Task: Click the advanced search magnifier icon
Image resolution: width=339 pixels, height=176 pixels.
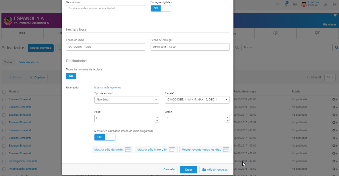Action: tap(337, 48)
